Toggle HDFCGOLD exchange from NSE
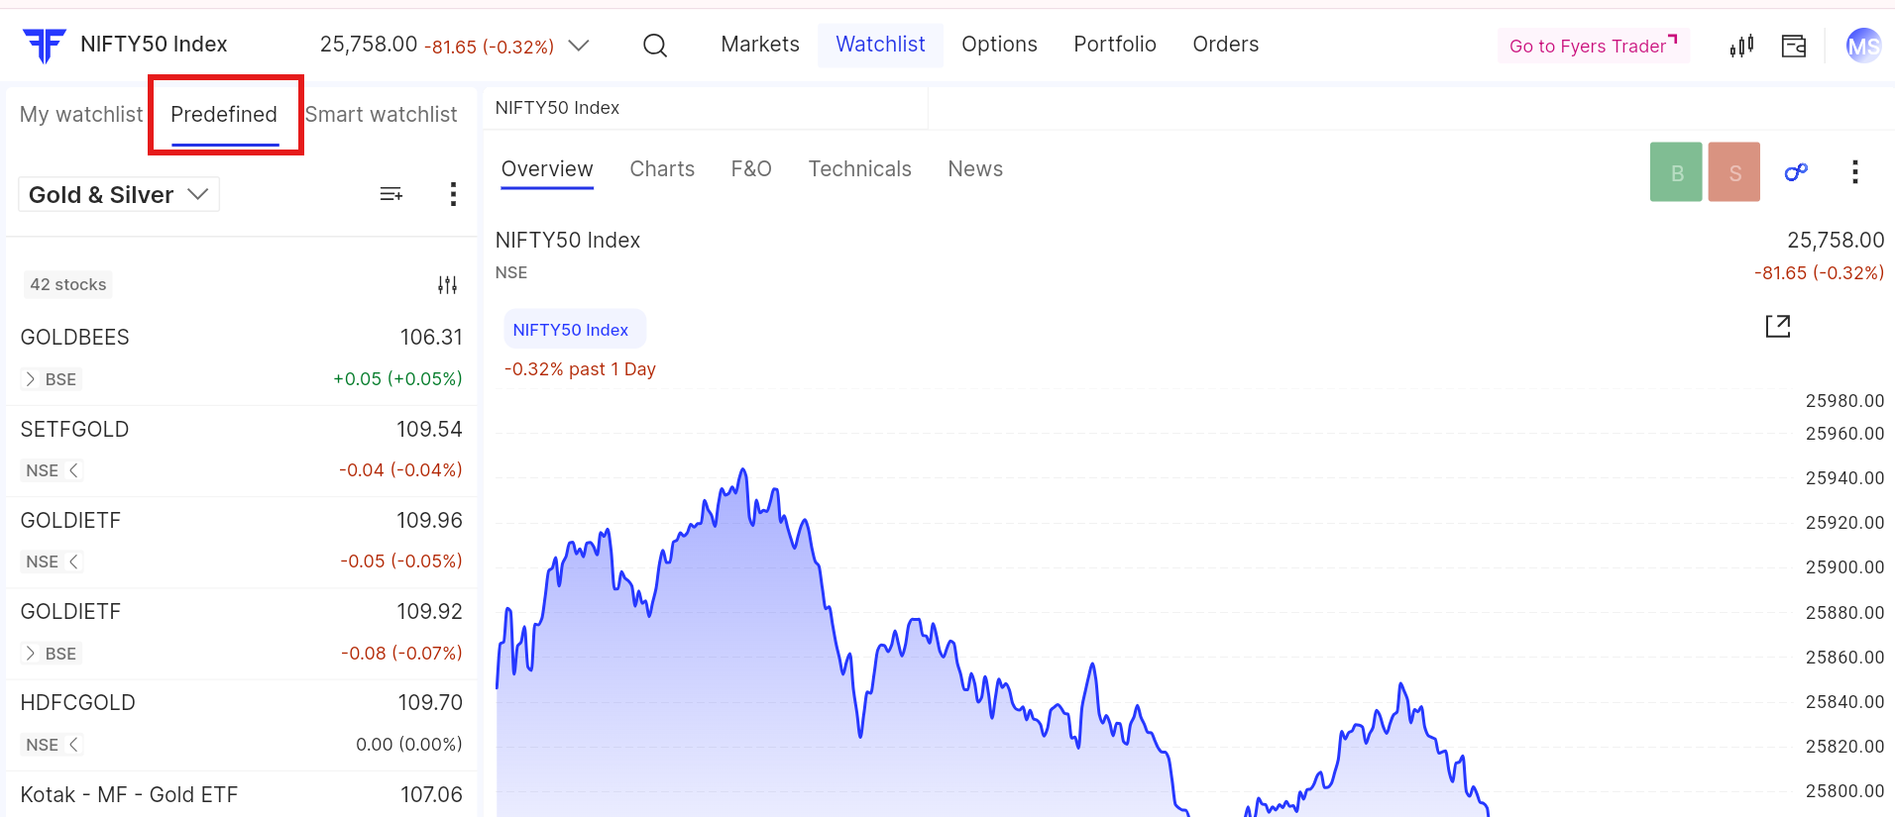 pyautogui.click(x=53, y=745)
